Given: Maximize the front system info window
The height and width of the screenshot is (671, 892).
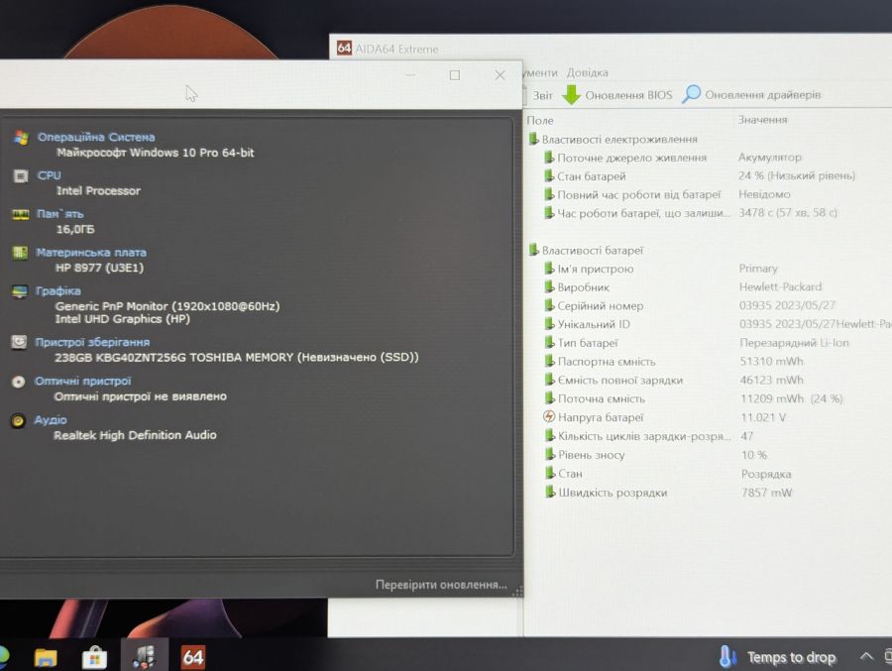Looking at the screenshot, I should [x=455, y=75].
